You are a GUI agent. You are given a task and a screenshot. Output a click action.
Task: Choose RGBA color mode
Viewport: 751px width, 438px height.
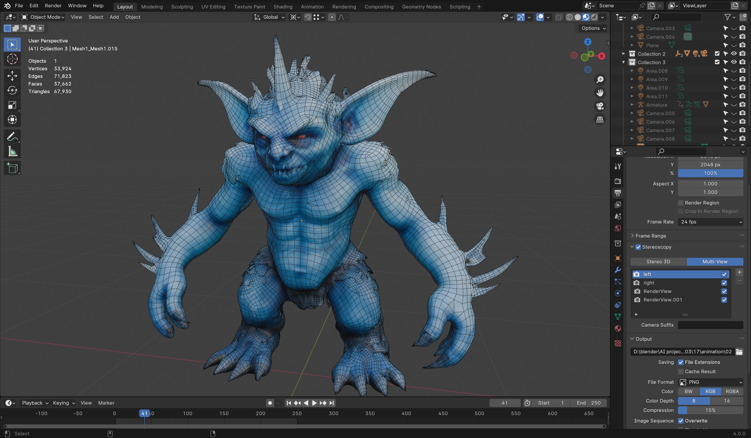tap(732, 392)
